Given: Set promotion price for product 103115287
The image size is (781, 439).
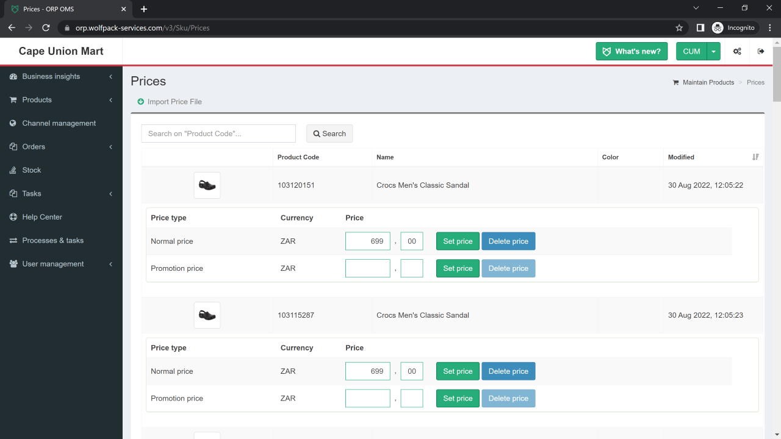Looking at the screenshot, I should [x=458, y=398].
